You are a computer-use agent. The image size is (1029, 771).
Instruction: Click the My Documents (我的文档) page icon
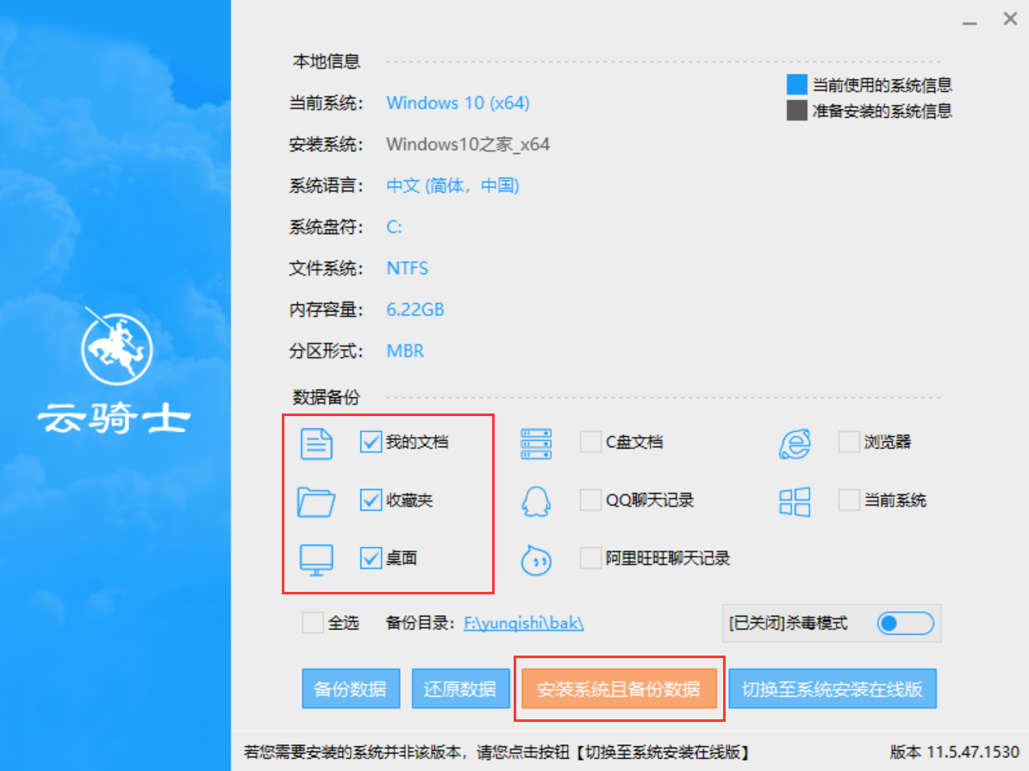tap(316, 443)
